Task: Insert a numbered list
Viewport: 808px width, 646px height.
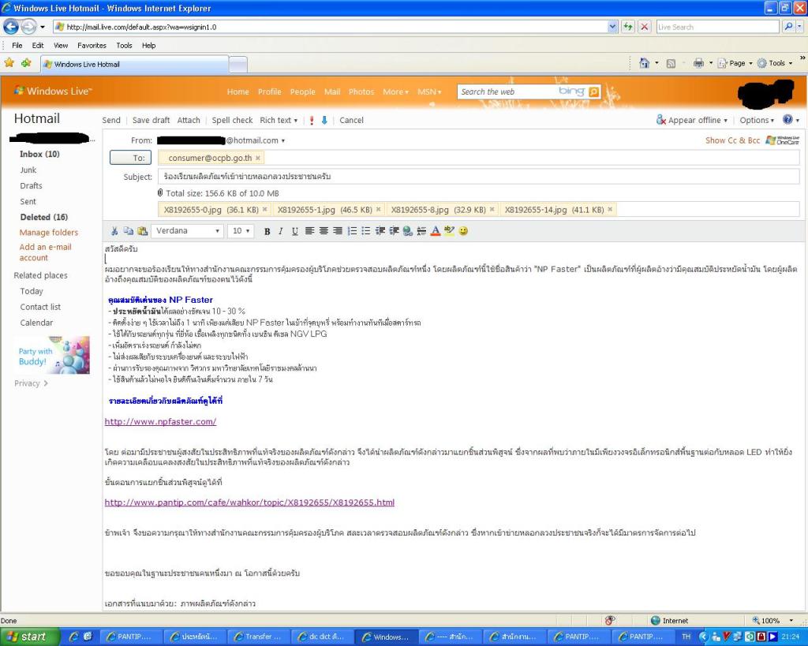Action: tap(352, 231)
